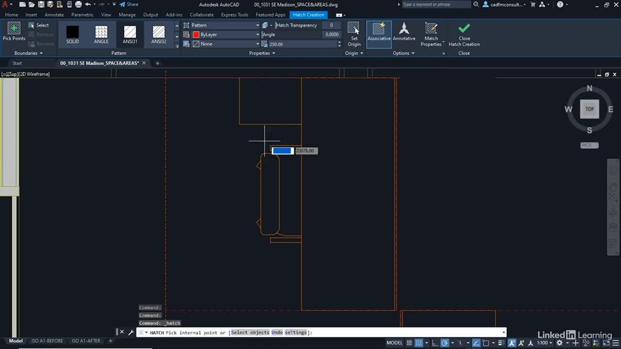This screenshot has width=621, height=349.
Task: Open the ByLayer hatch color dropdown
Action: [x=226, y=34]
